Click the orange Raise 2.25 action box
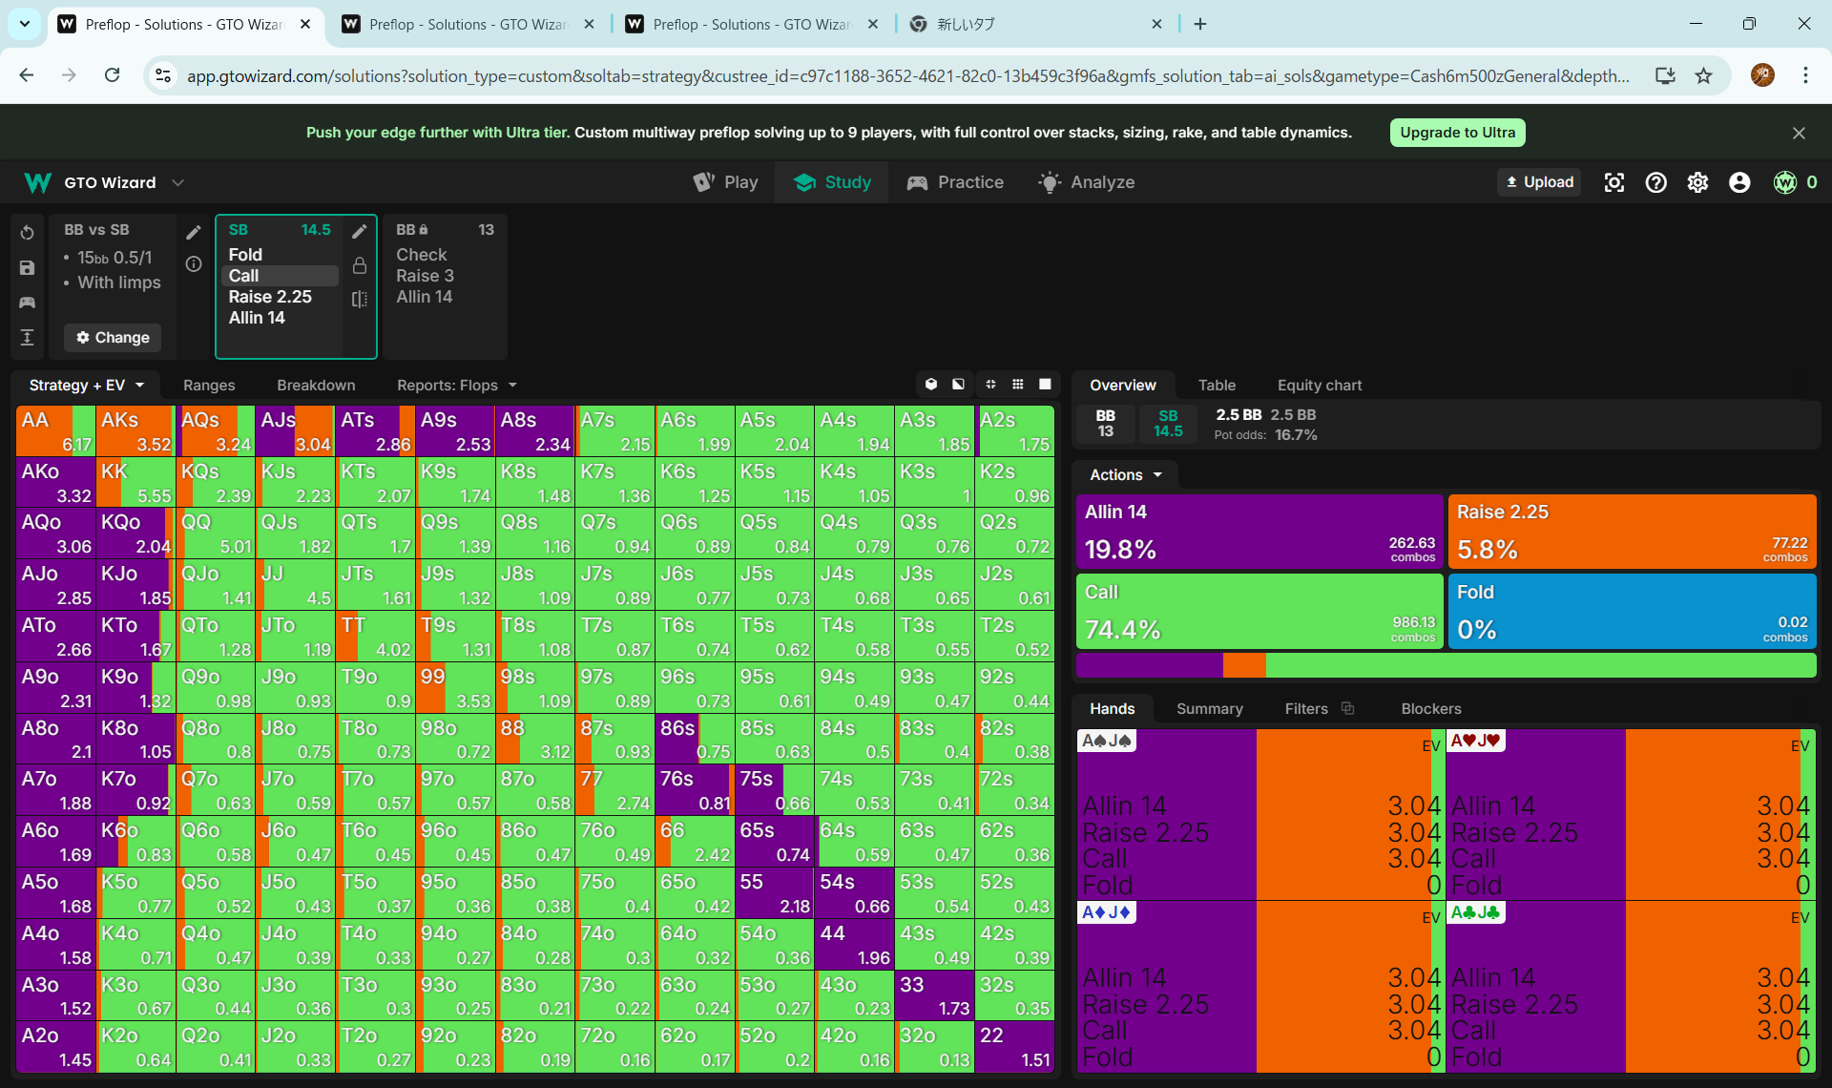 coord(1631,531)
